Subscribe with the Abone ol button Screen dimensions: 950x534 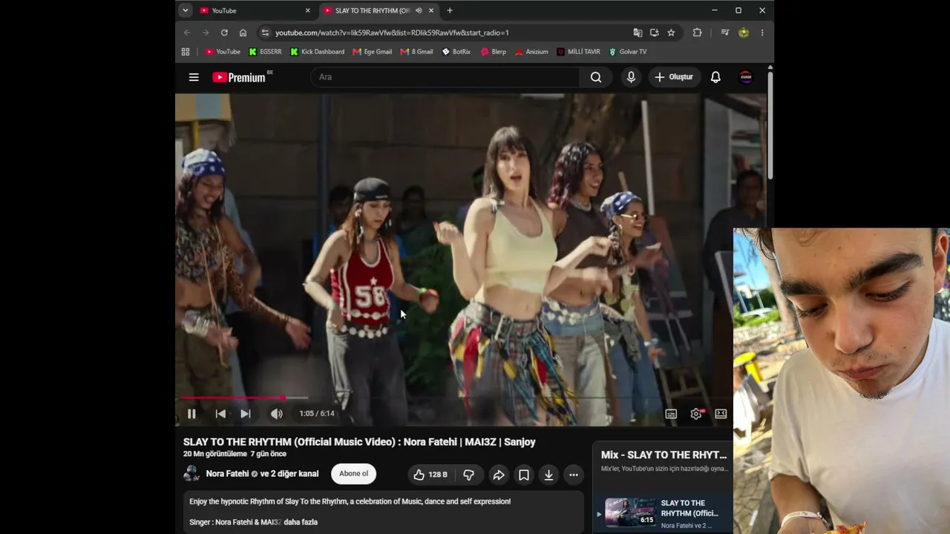tap(353, 474)
